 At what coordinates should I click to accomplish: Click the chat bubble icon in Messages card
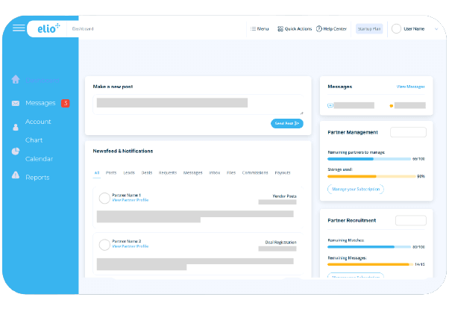point(330,105)
